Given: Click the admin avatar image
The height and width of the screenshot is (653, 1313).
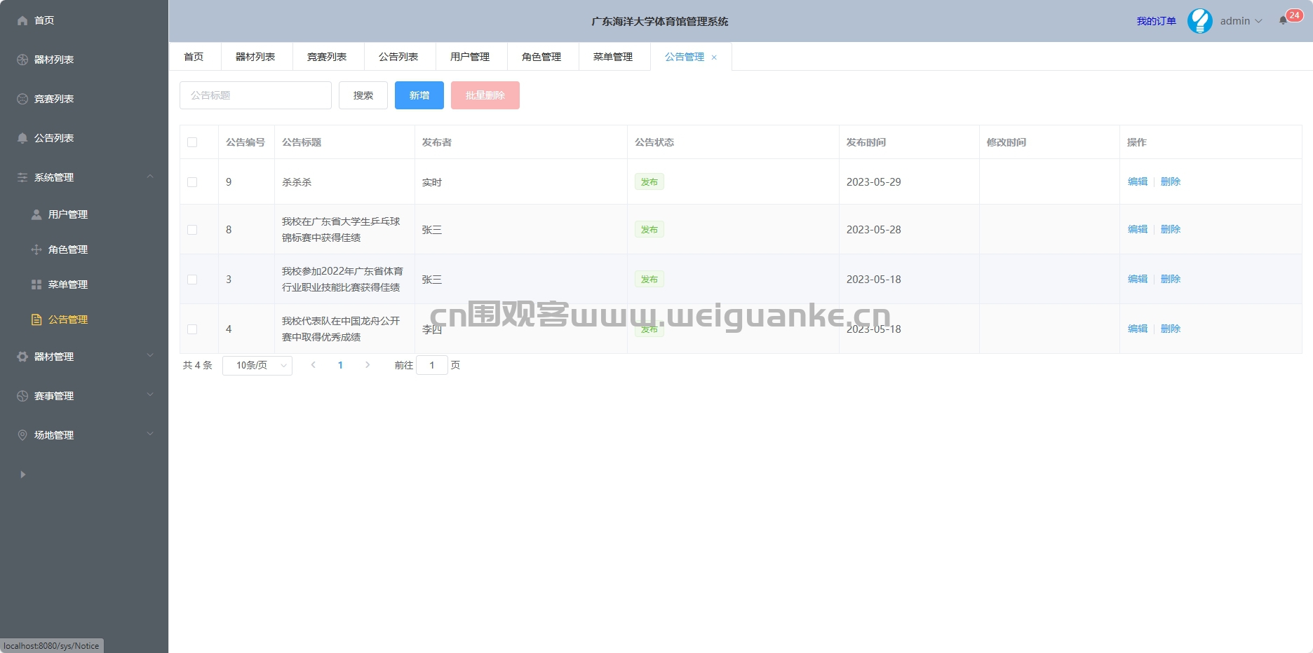Looking at the screenshot, I should (1200, 21).
